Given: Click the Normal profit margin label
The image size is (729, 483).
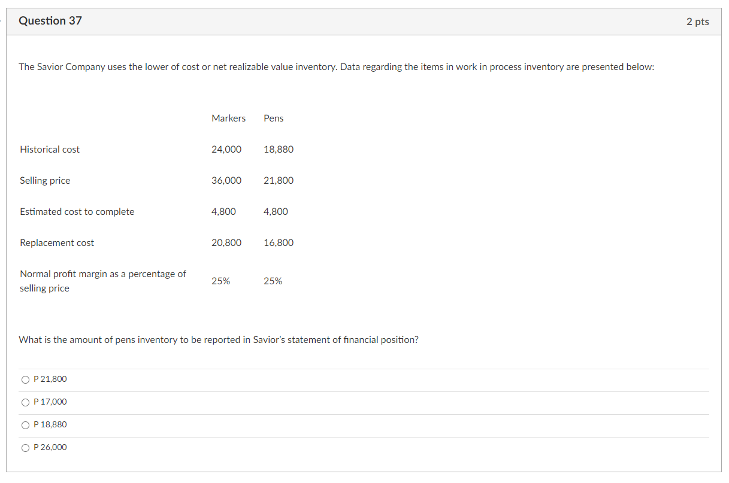Looking at the screenshot, I should pos(102,281).
